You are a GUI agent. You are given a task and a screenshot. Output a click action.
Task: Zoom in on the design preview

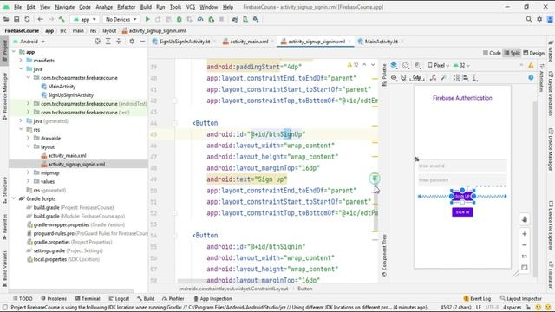[x=525, y=234]
